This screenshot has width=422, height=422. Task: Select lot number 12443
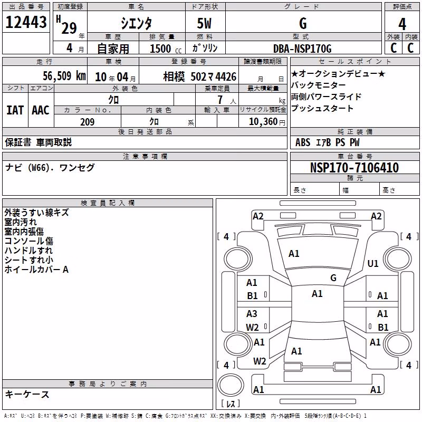tap(26, 22)
